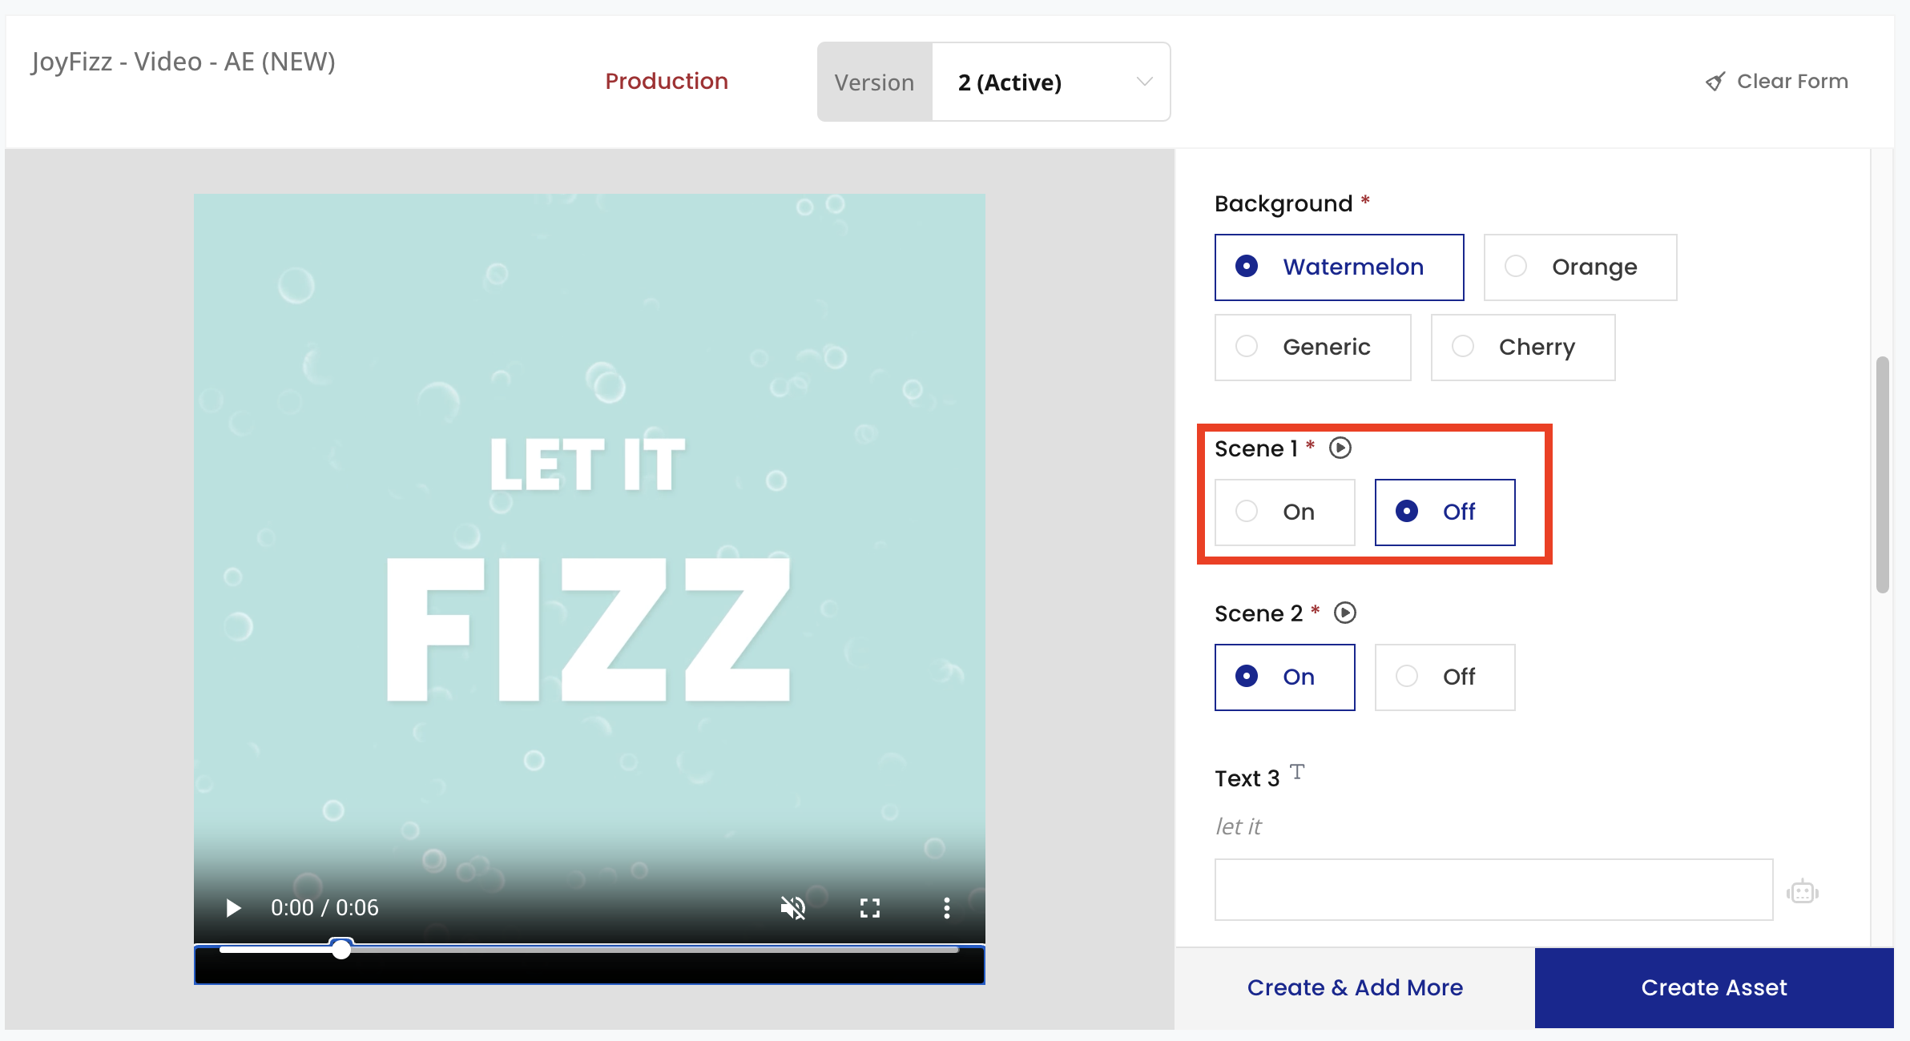The image size is (1910, 1041).
Task: Preview Scene 2 play icon
Action: pos(1345,613)
